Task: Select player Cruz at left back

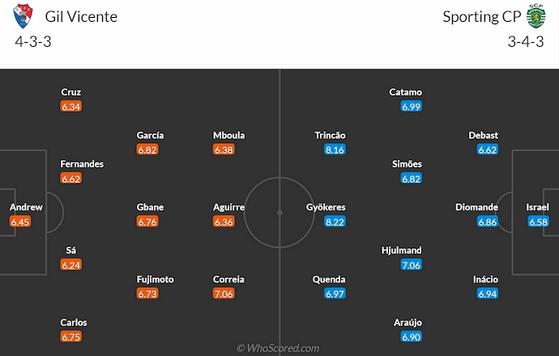Action: (71, 92)
